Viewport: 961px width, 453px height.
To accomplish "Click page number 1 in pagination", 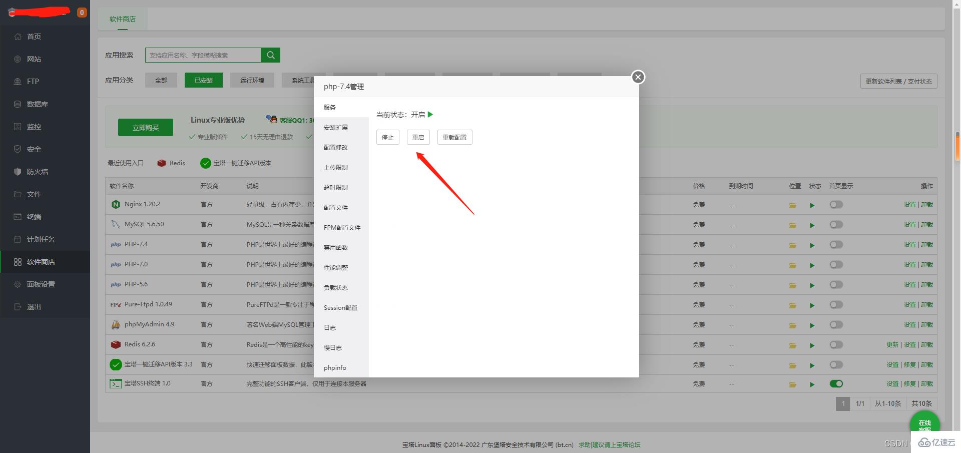I will coord(843,403).
